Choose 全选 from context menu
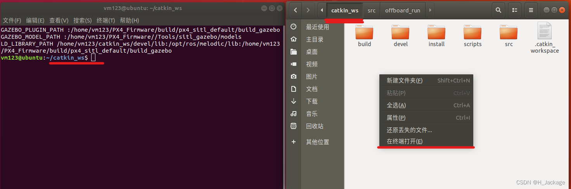 (x=426, y=105)
